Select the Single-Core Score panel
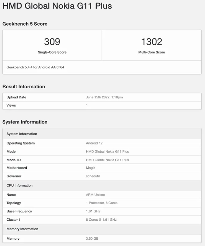 (x=52, y=45)
